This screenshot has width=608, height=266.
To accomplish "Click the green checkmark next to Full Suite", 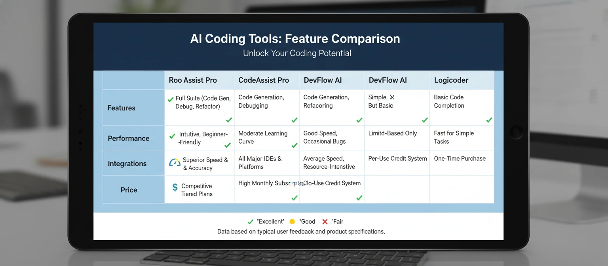I will [x=171, y=99].
